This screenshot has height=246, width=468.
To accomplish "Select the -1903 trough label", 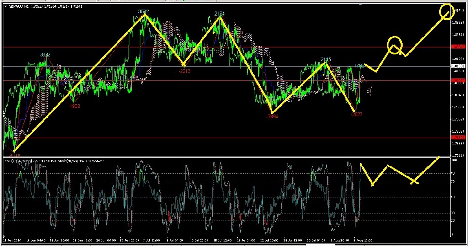I will [74, 106].
